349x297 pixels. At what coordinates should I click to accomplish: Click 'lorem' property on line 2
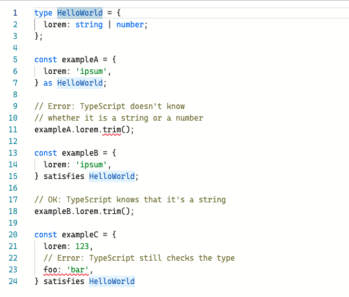tap(54, 25)
